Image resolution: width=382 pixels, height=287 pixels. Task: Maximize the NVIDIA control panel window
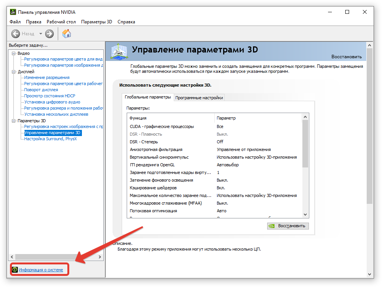point(347,12)
